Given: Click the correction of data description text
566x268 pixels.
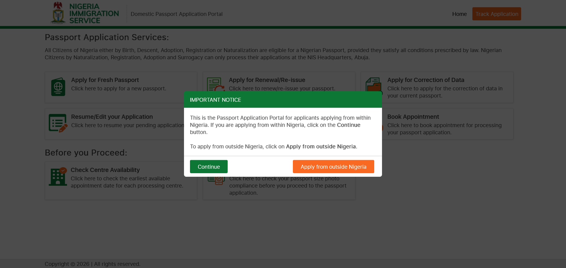Looking at the screenshot, I should 445,92.
